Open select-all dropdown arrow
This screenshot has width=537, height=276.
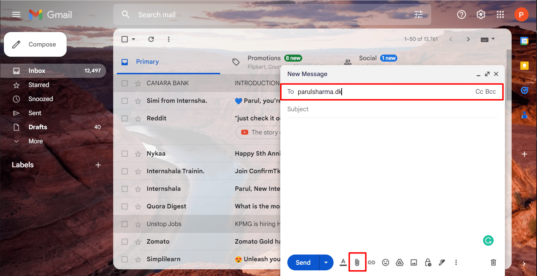point(133,39)
